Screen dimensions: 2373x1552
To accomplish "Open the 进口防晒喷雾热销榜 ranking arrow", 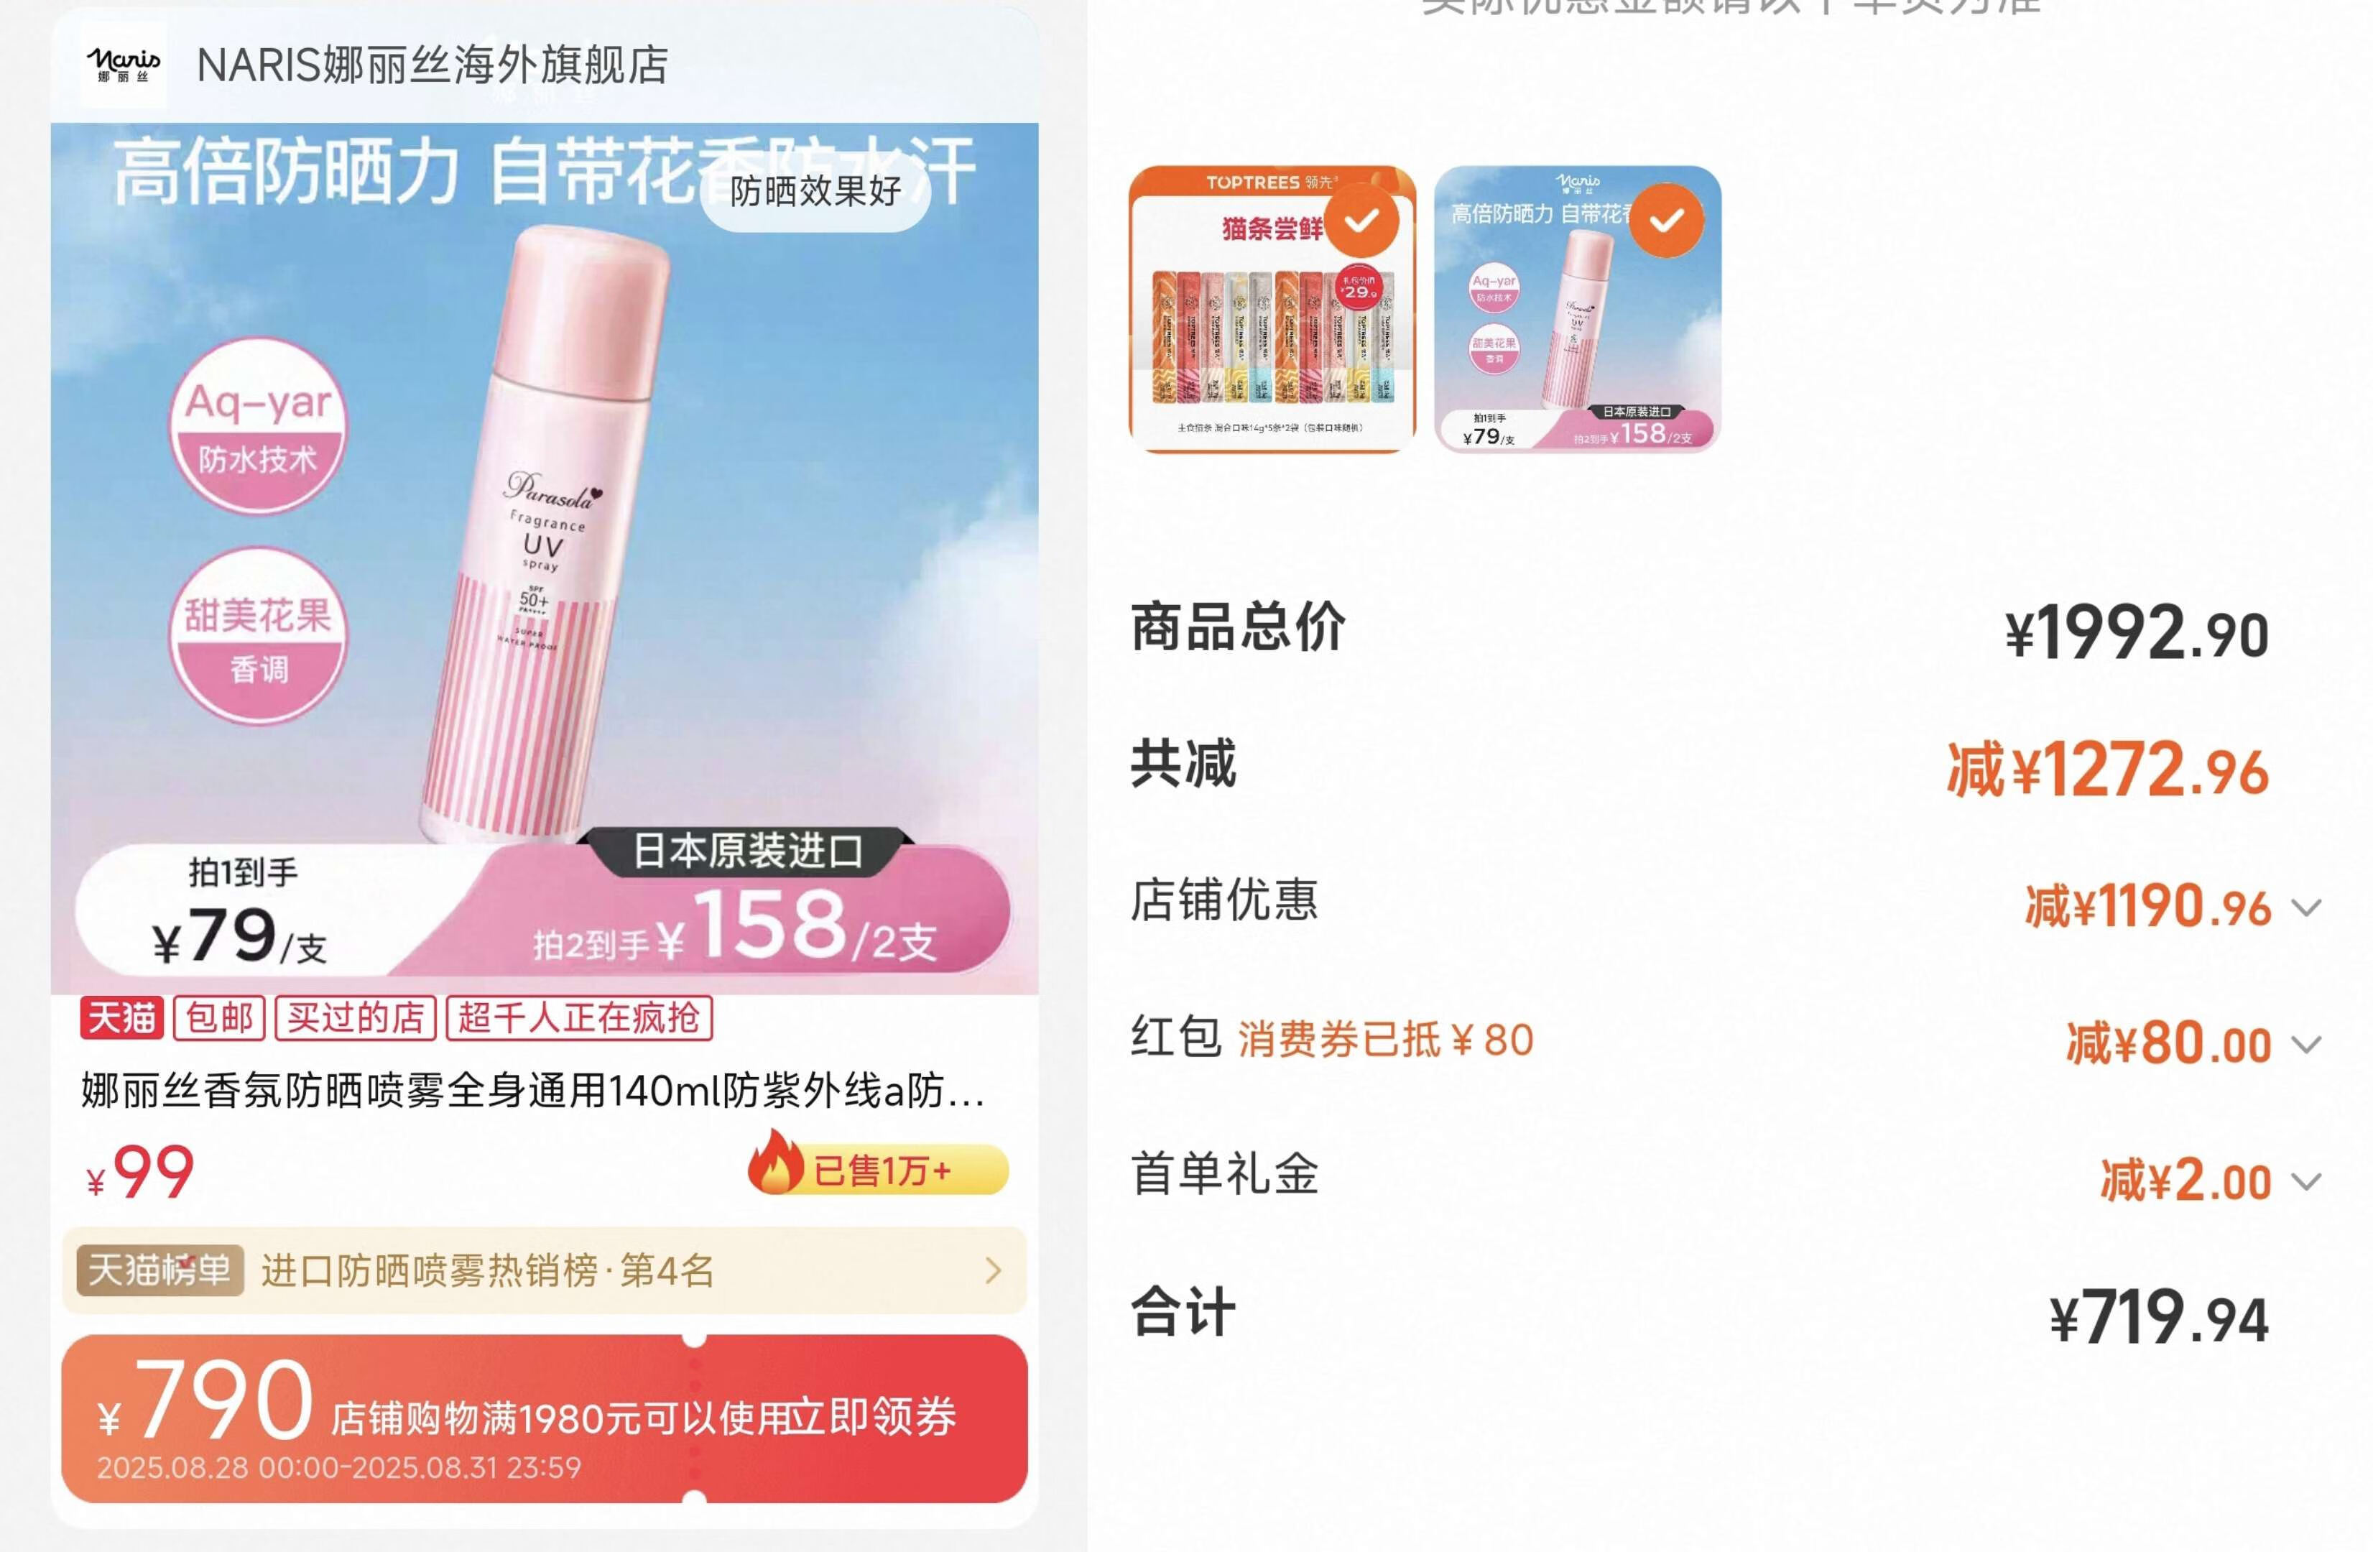I will click(x=992, y=1271).
